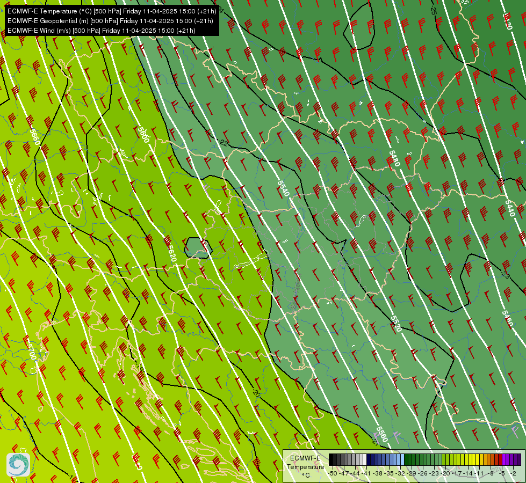Screen dimensions: 526x483
Task: Click the -20 isotherm label on the map
Action: click(x=256, y=393)
